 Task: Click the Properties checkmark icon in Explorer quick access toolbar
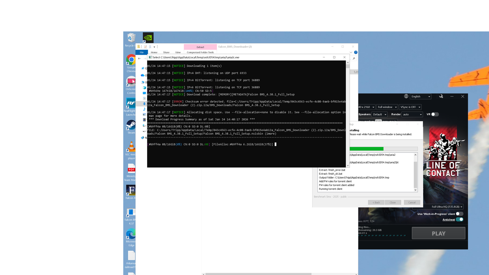click(145, 47)
